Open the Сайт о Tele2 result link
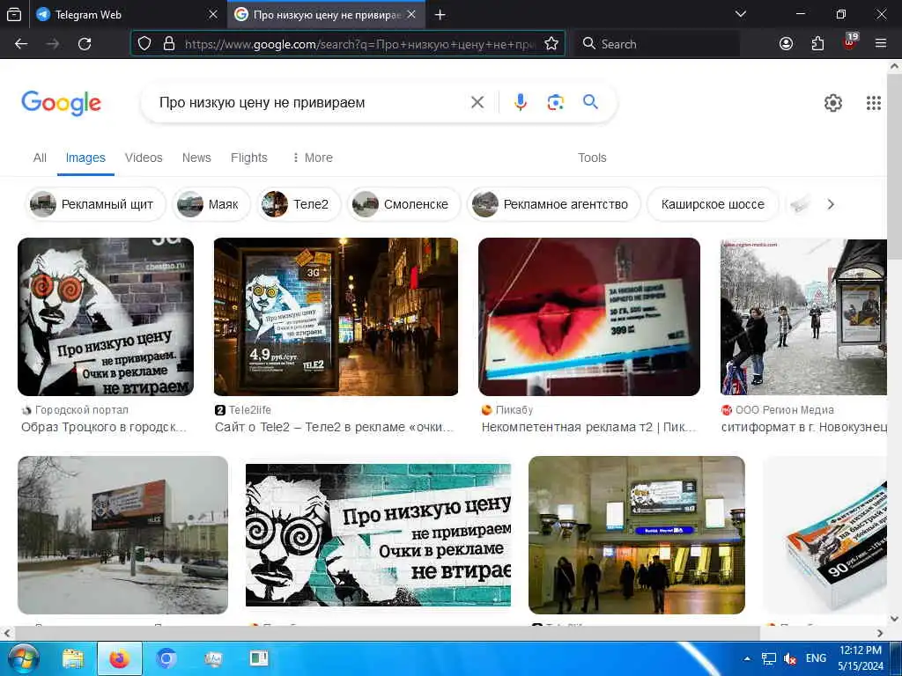This screenshot has height=676, width=902. [334, 427]
